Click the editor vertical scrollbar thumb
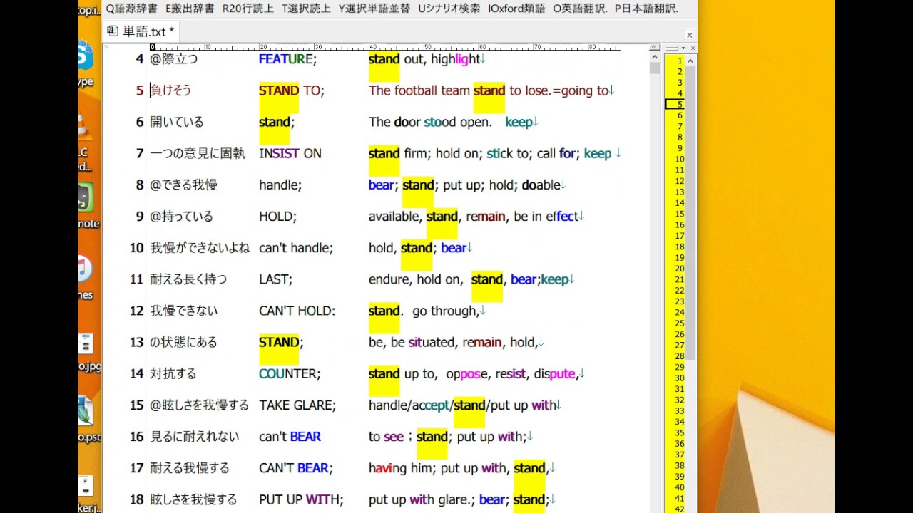Image resolution: width=913 pixels, height=513 pixels. (x=655, y=68)
